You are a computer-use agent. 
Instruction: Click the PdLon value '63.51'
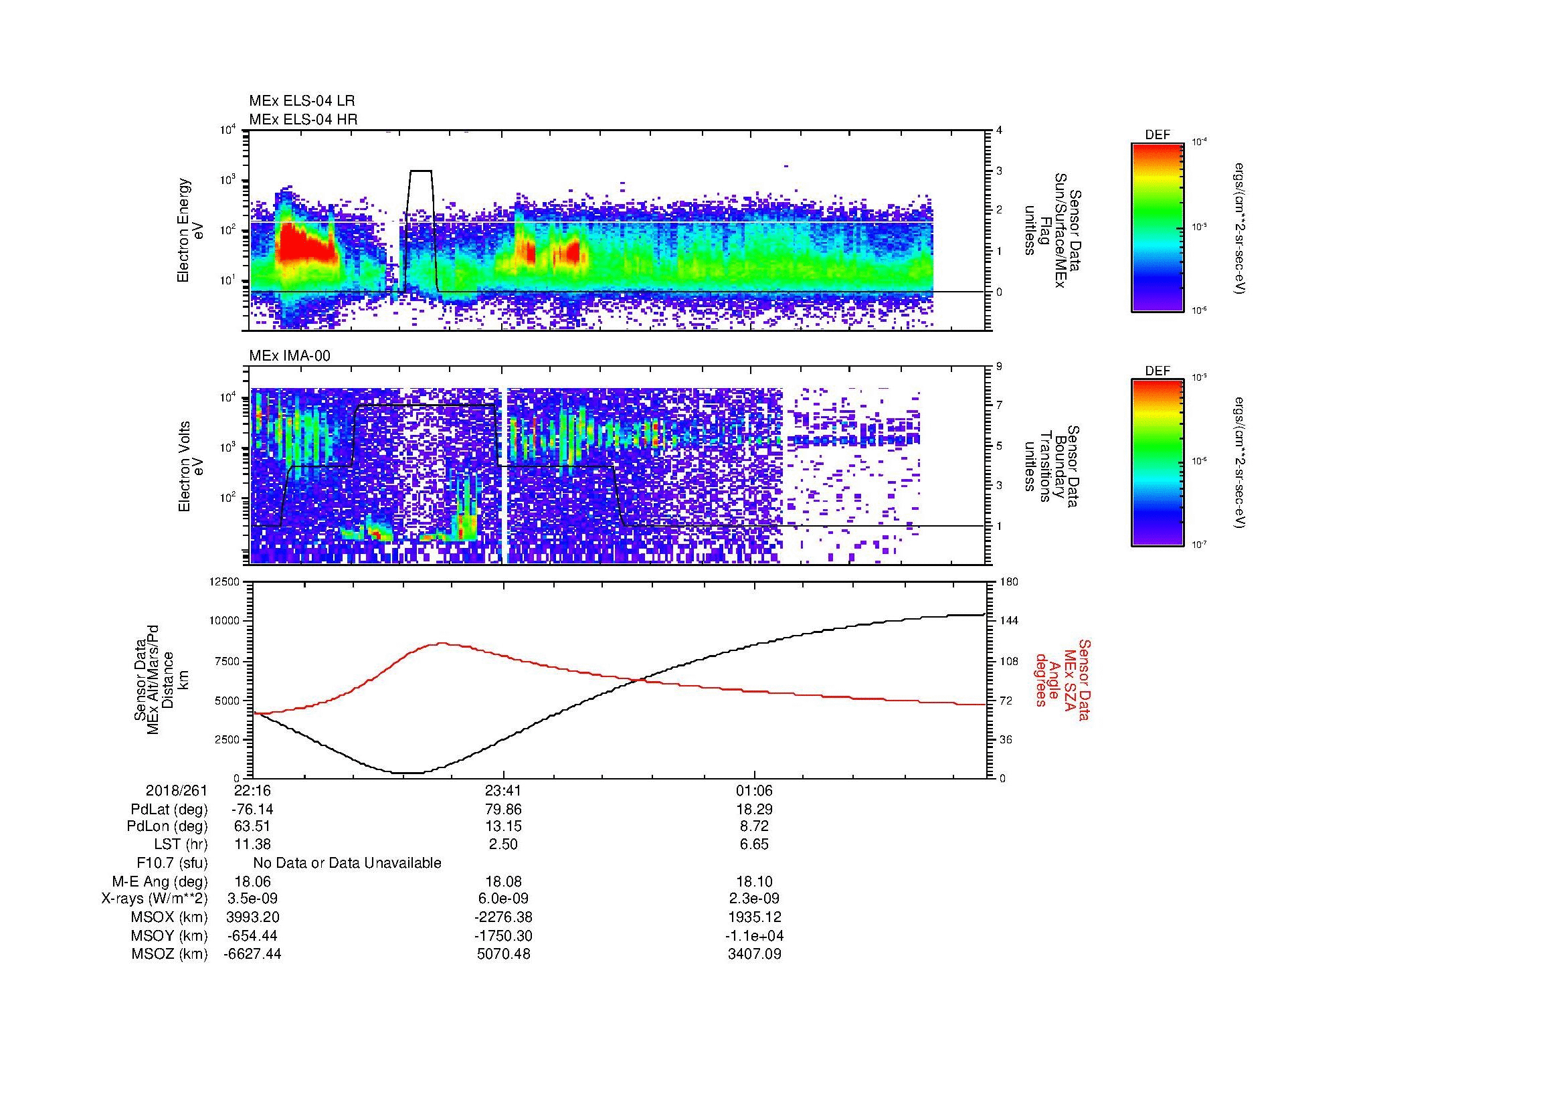tap(253, 826)
